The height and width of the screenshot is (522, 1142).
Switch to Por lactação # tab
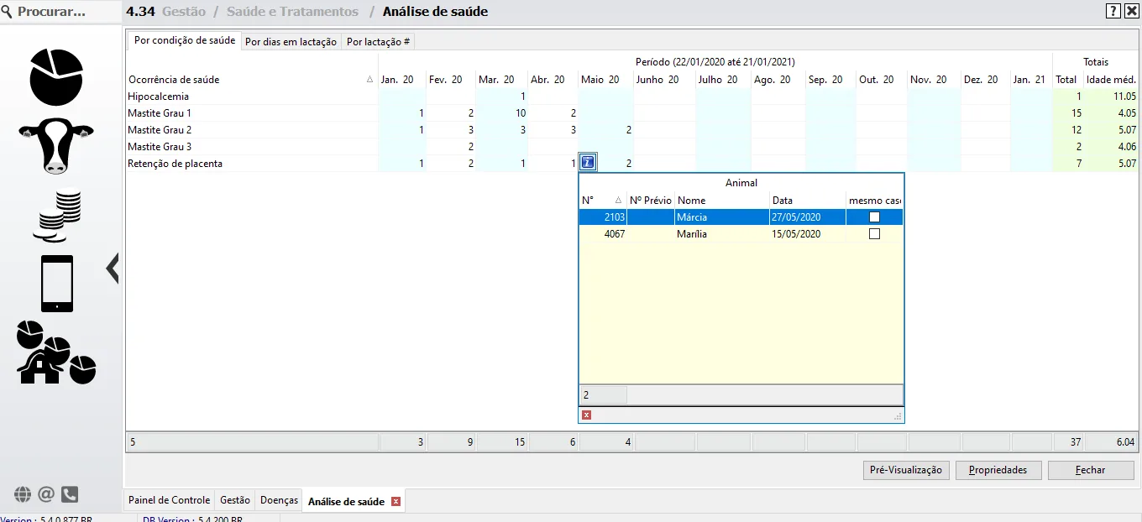(378, 41)
